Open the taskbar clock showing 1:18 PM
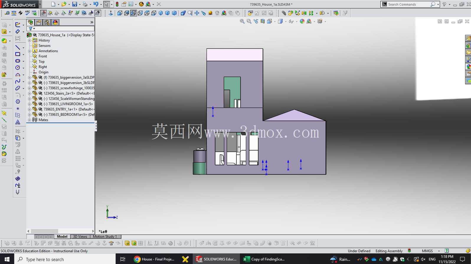The height and width of the screenshot is (264, 471). [x=447, y=259]
